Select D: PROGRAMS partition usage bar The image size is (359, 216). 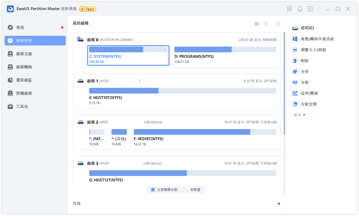tap(225, 49)
